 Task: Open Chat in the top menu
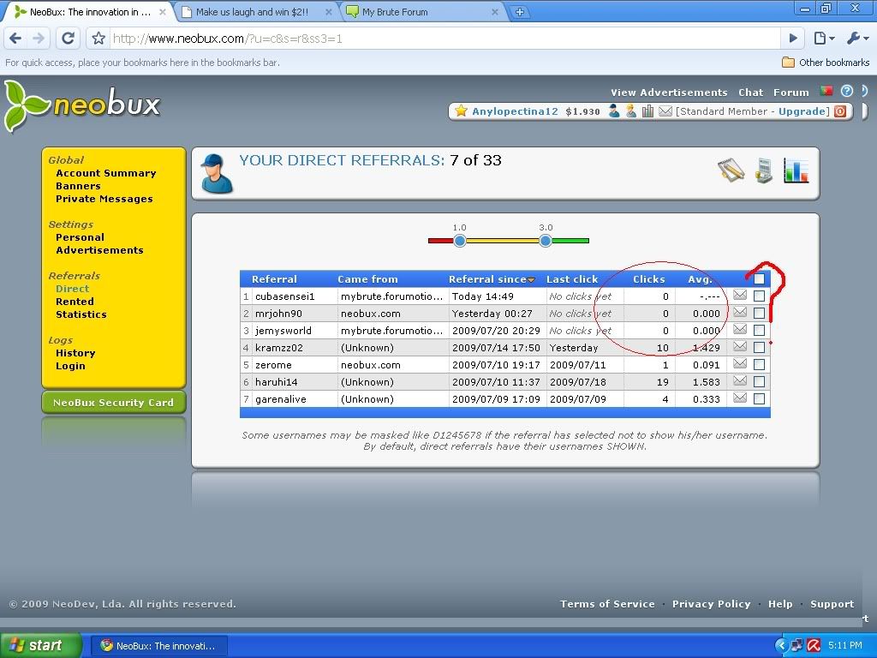(750, 93)
